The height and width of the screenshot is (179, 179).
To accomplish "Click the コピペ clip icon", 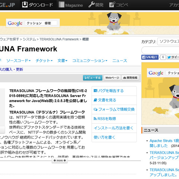I will (x=112, y=5).
